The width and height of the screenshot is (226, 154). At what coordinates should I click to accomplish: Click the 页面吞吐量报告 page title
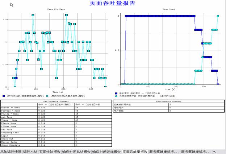112,3
